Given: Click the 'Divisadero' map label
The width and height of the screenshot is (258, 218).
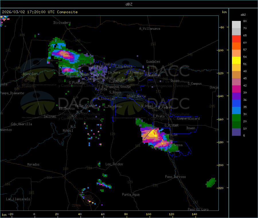Looking at the screenshot, I should [x=62, y=23].
